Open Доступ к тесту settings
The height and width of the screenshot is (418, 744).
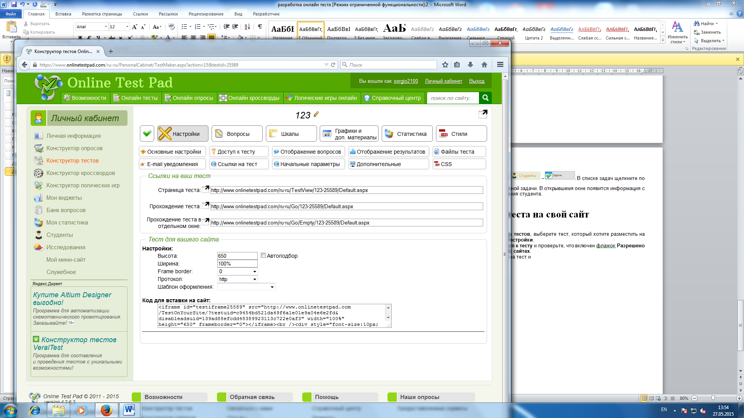click(239, 152)
